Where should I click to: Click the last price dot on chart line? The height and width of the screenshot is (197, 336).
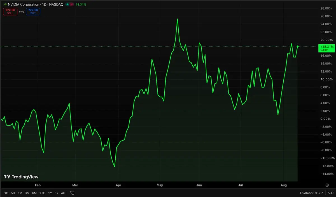(x=298, y=47)
